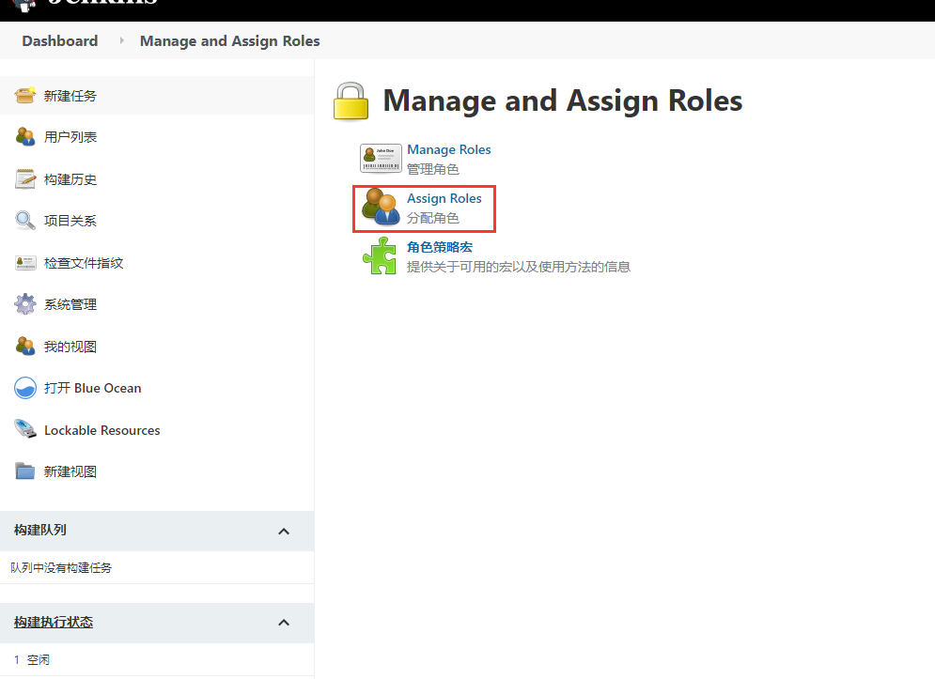Select 新建视图 in the sidebar
The height and width of the screenshot is (679, 935).
click(70, 472)
